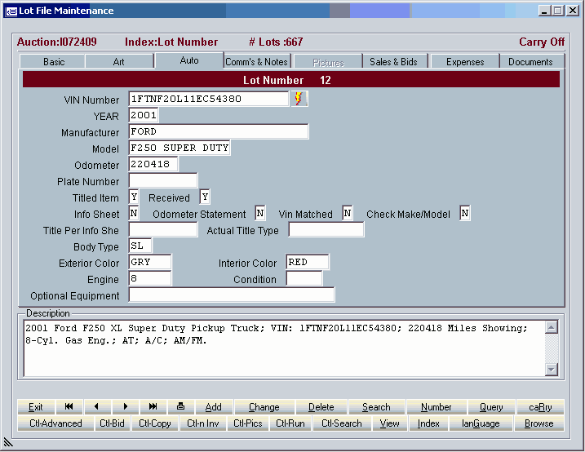The height and width of the screenshot is (452, 585).
Task: Switch to the Art tab
Action: point(119,61)
